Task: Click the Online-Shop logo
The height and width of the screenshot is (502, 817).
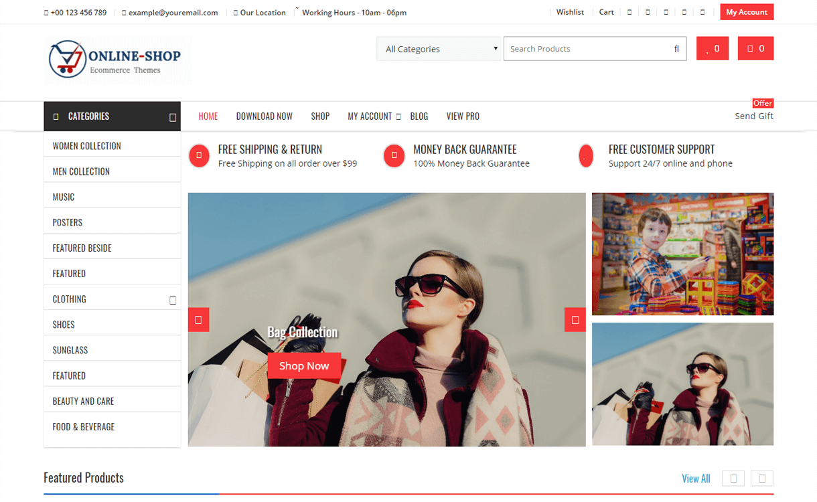Action: [117, 60]
